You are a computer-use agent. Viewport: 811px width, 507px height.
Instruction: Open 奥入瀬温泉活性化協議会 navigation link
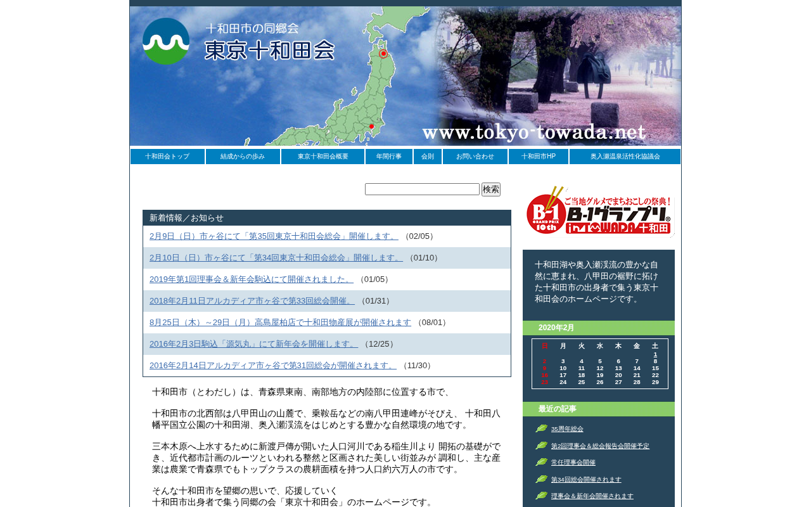[625, 157]
